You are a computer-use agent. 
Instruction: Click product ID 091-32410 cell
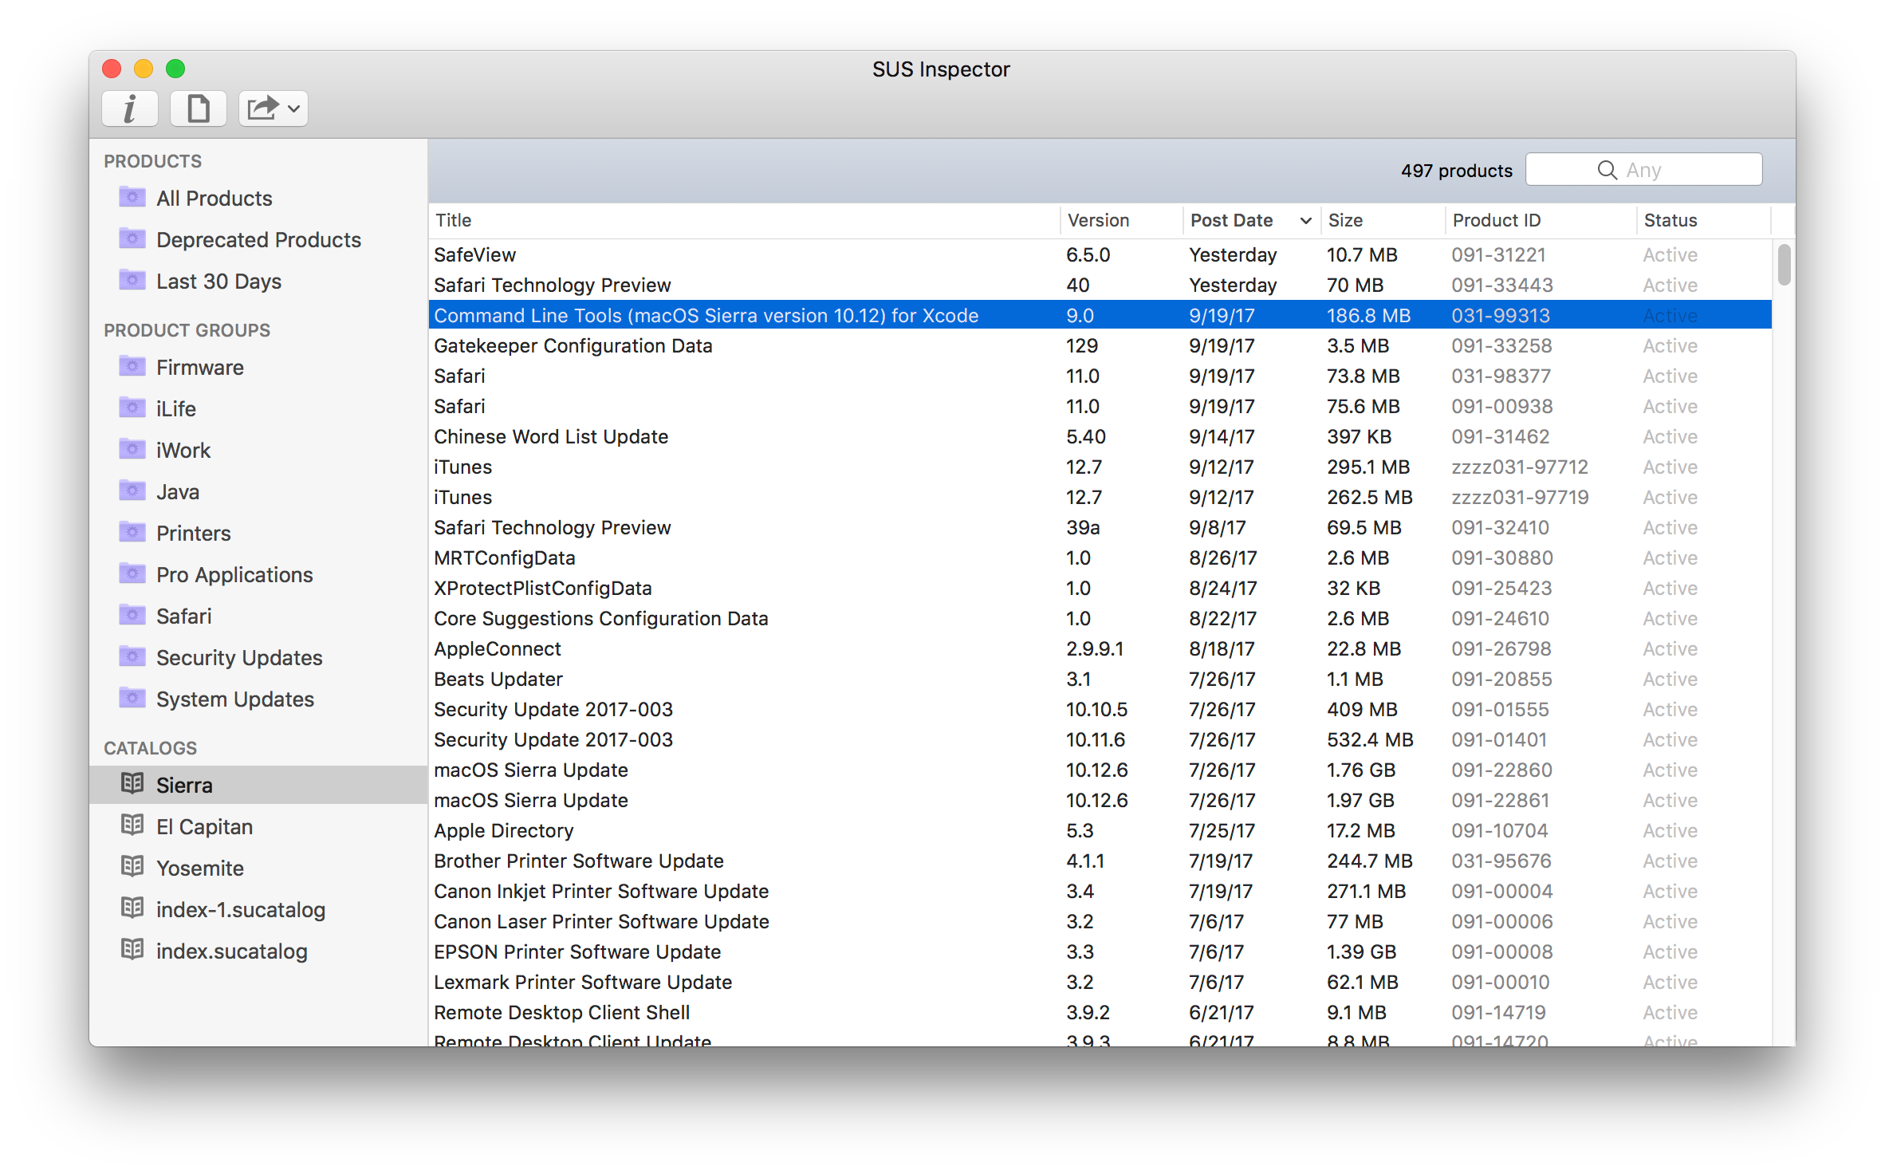click(1500, 527)
